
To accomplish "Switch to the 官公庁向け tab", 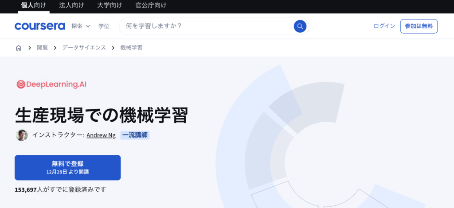I will (151, 6).
